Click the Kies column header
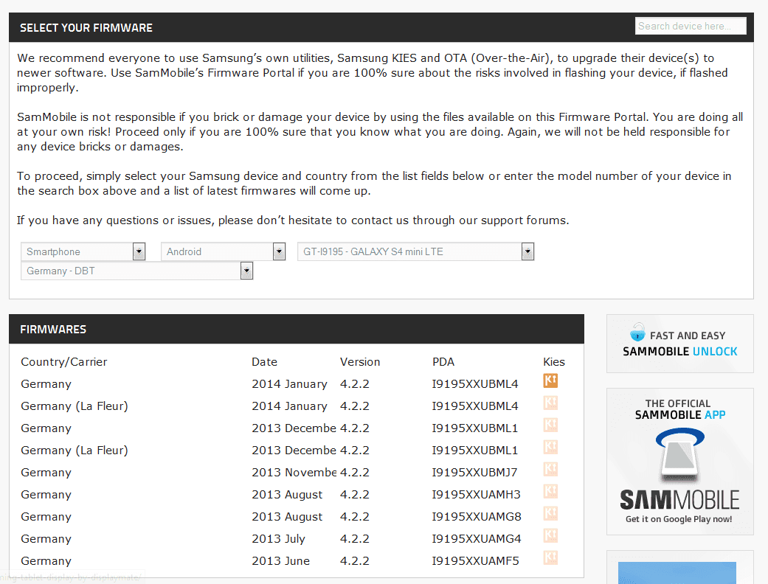The width and height of the screenshot is (768, 584). click(554, 362)
